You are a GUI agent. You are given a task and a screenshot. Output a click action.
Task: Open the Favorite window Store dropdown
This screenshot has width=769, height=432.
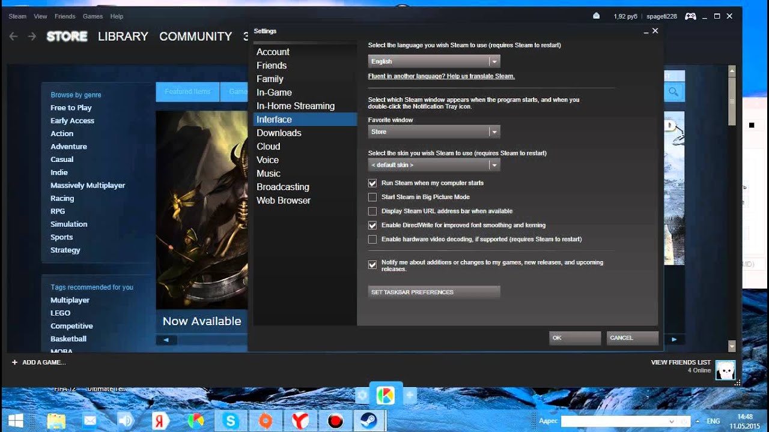point(434,131)
